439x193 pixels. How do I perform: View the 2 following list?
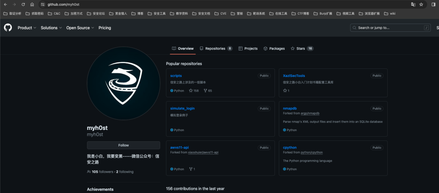click(x=125, y=172)
